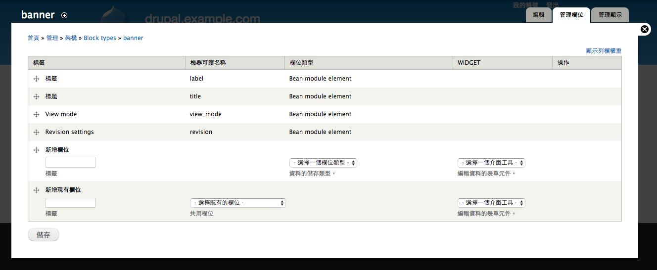Grab the drag handle for the 標籤 row
This screenshot has width=657, height=270.
tap(36, 79)
